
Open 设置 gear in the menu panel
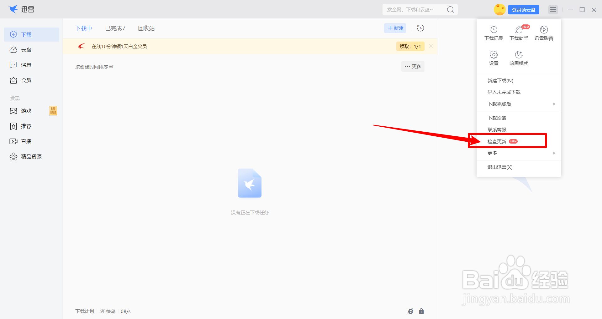coord(494,58)
